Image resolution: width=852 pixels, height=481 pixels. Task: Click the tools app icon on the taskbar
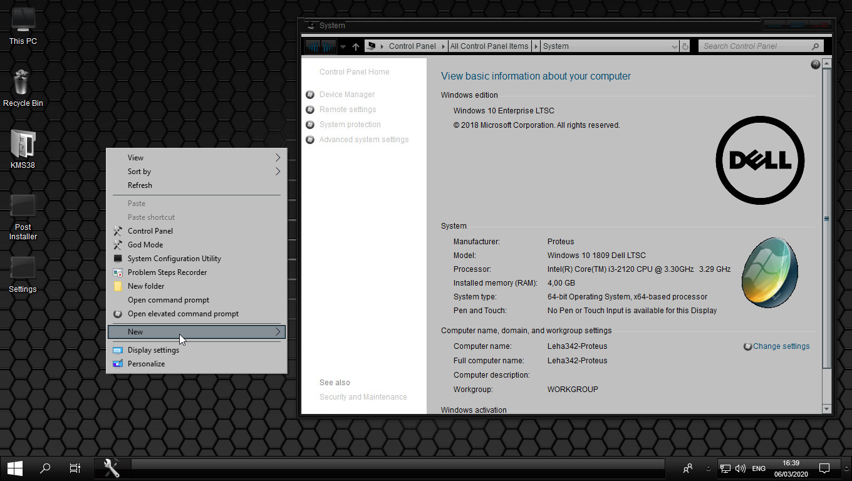tap(112, 468)
